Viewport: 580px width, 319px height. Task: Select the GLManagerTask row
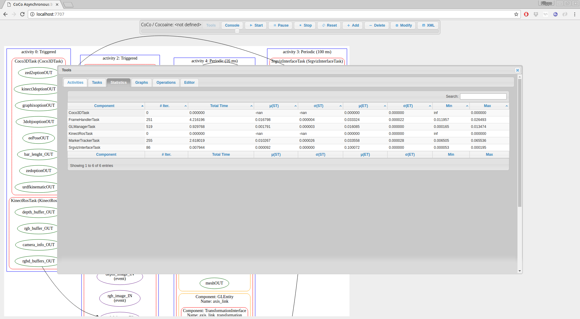pos(288,127)
